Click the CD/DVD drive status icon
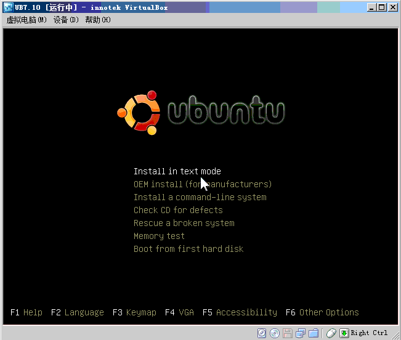 pyautogui.click(x=275, y=333)
